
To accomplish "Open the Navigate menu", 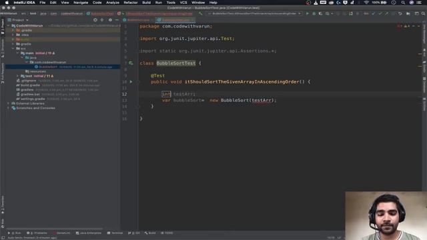I will 81,3.
